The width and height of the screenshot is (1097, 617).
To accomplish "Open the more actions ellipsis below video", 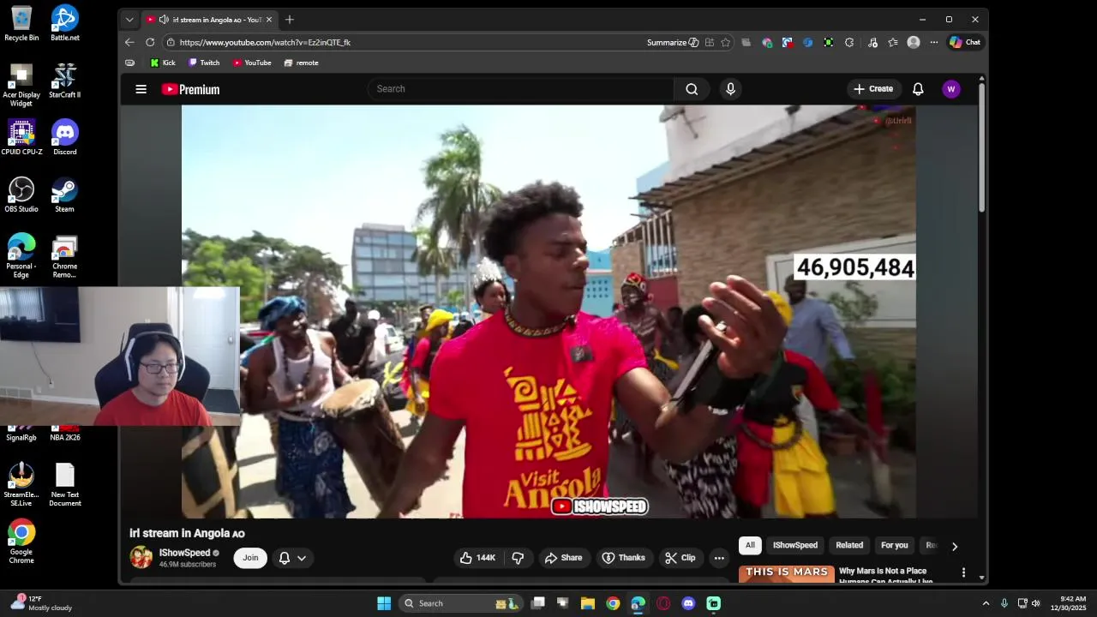I will coord(719,558).
